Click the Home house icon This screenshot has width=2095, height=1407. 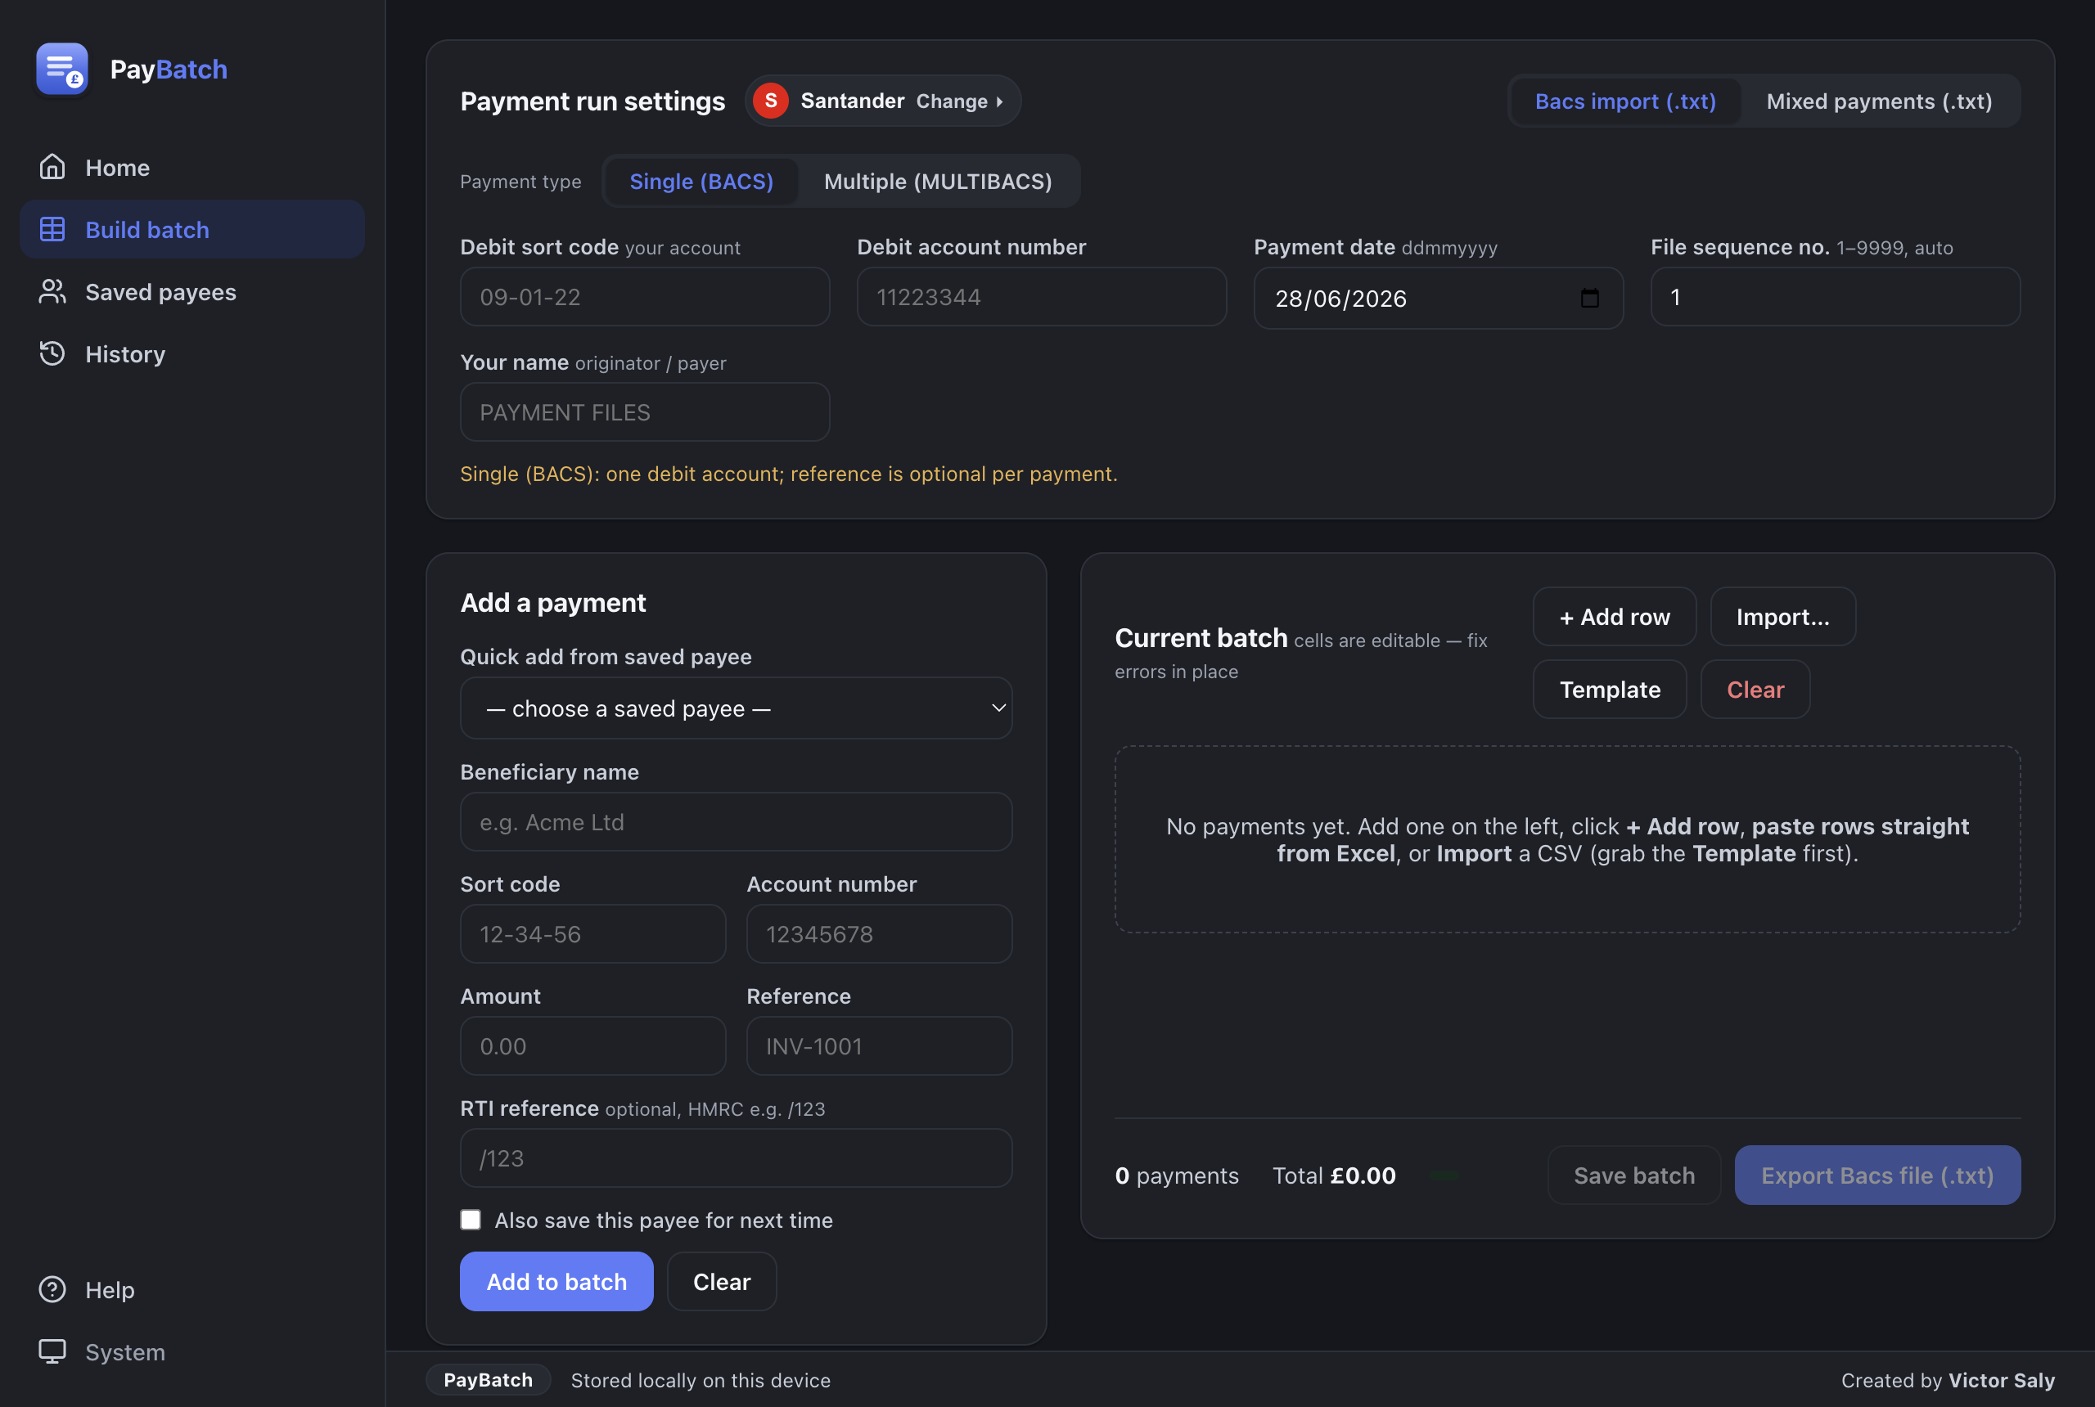coord(52,167)
